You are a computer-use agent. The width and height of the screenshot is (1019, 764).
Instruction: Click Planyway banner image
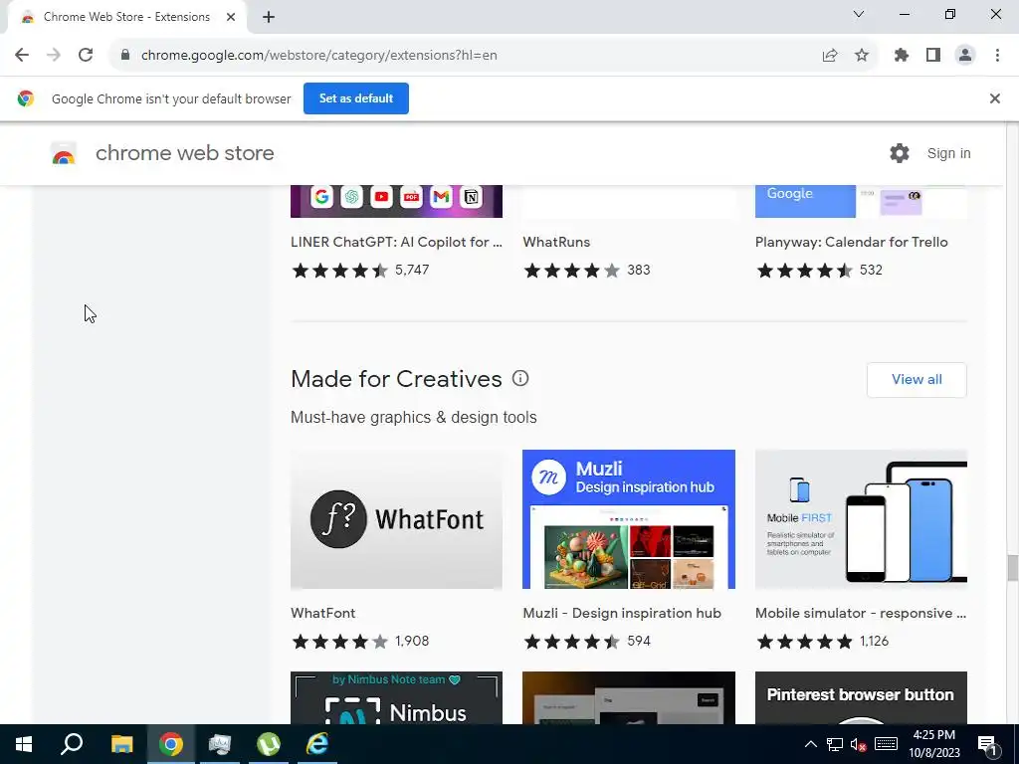coord(861,201)
